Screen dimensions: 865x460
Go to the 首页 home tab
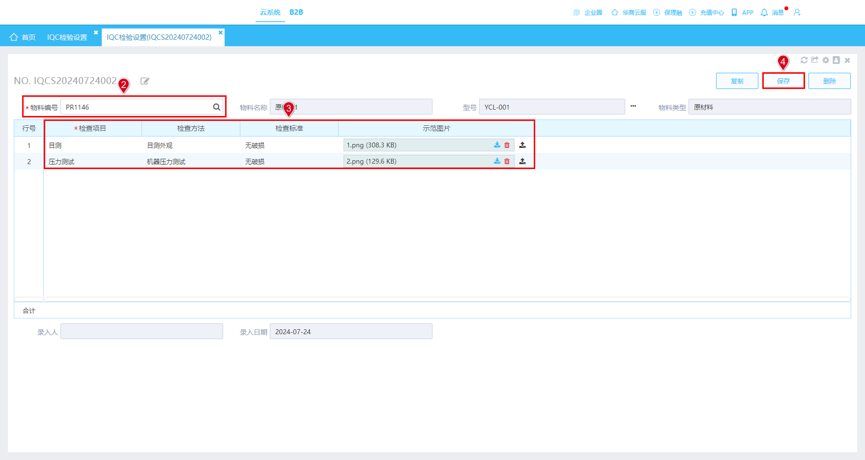(x=23, y=37)
